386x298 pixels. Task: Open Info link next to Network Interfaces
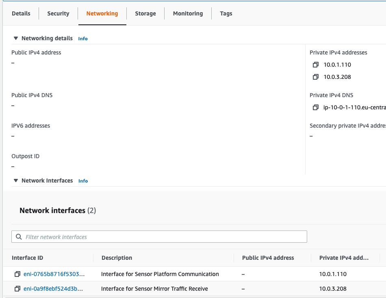click(x=83, y=181)
